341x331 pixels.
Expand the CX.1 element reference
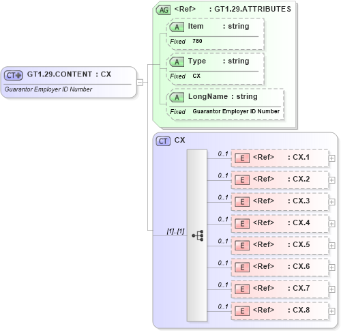(x=331, y=158)
